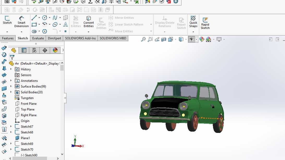285x160 pixels.
Task: Select the Ellipse sketch tool
Action: point(55,24)
